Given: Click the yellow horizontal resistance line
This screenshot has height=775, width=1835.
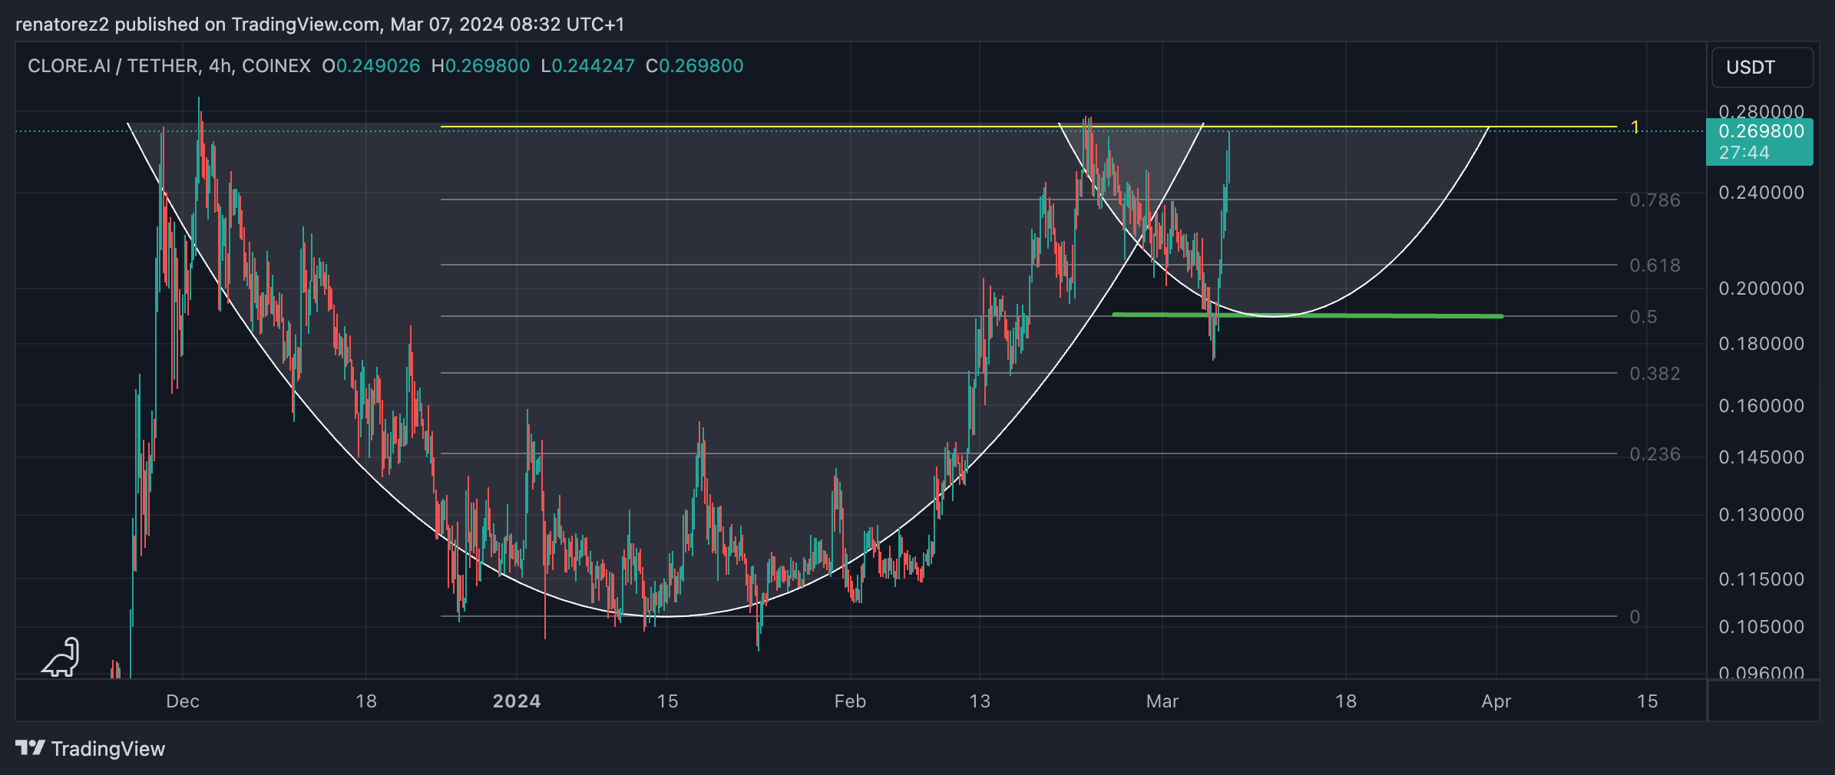Looking at the screenshot, I should pyautogui.click(x=1029, y=127).
